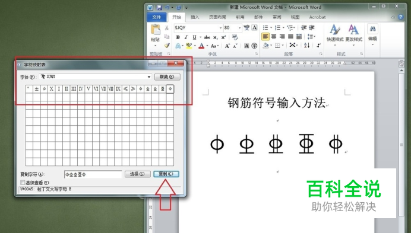This screenshot has width=411, height=233.
Task: Toggle Character Shading icon
Action: 246,46
